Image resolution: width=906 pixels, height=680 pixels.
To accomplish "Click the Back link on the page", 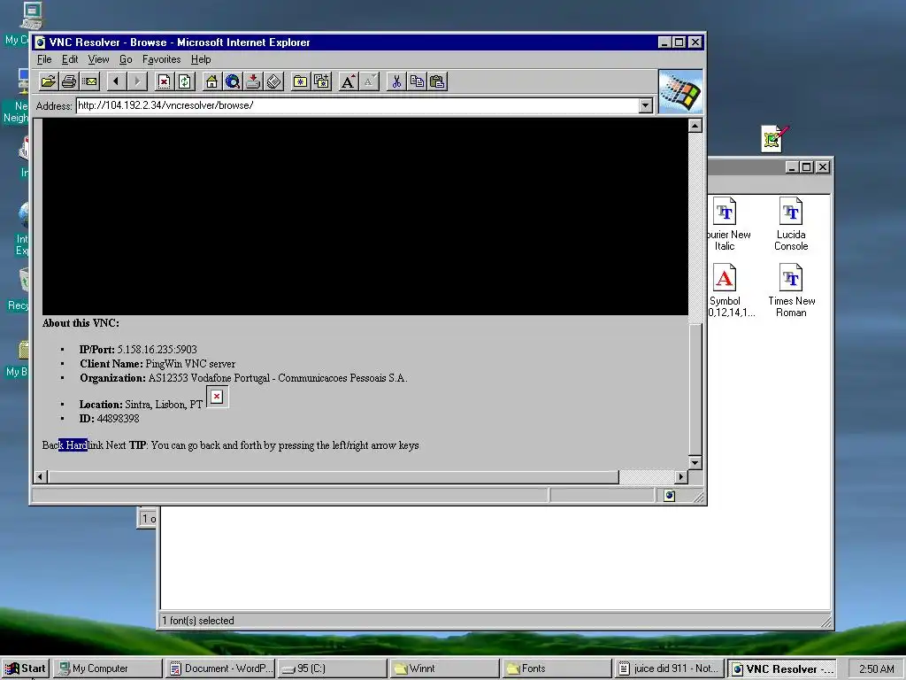I will point(52,445).
